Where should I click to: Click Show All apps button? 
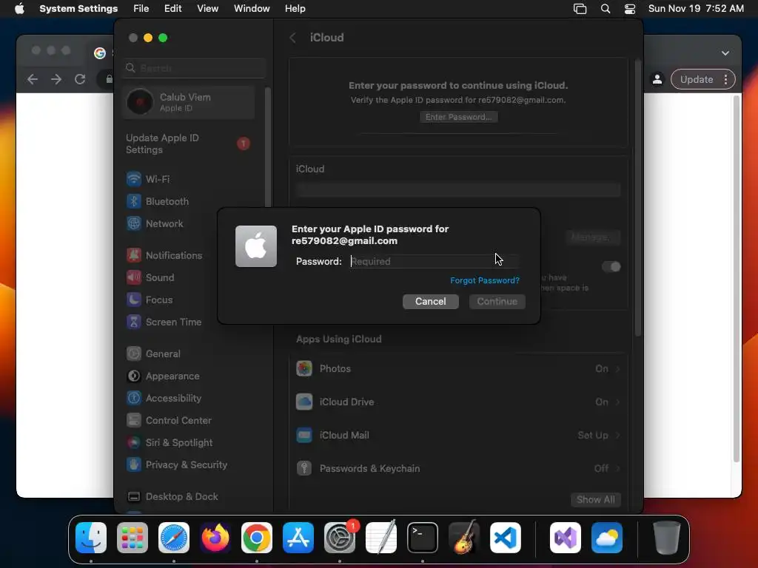(x=596, y=500)
